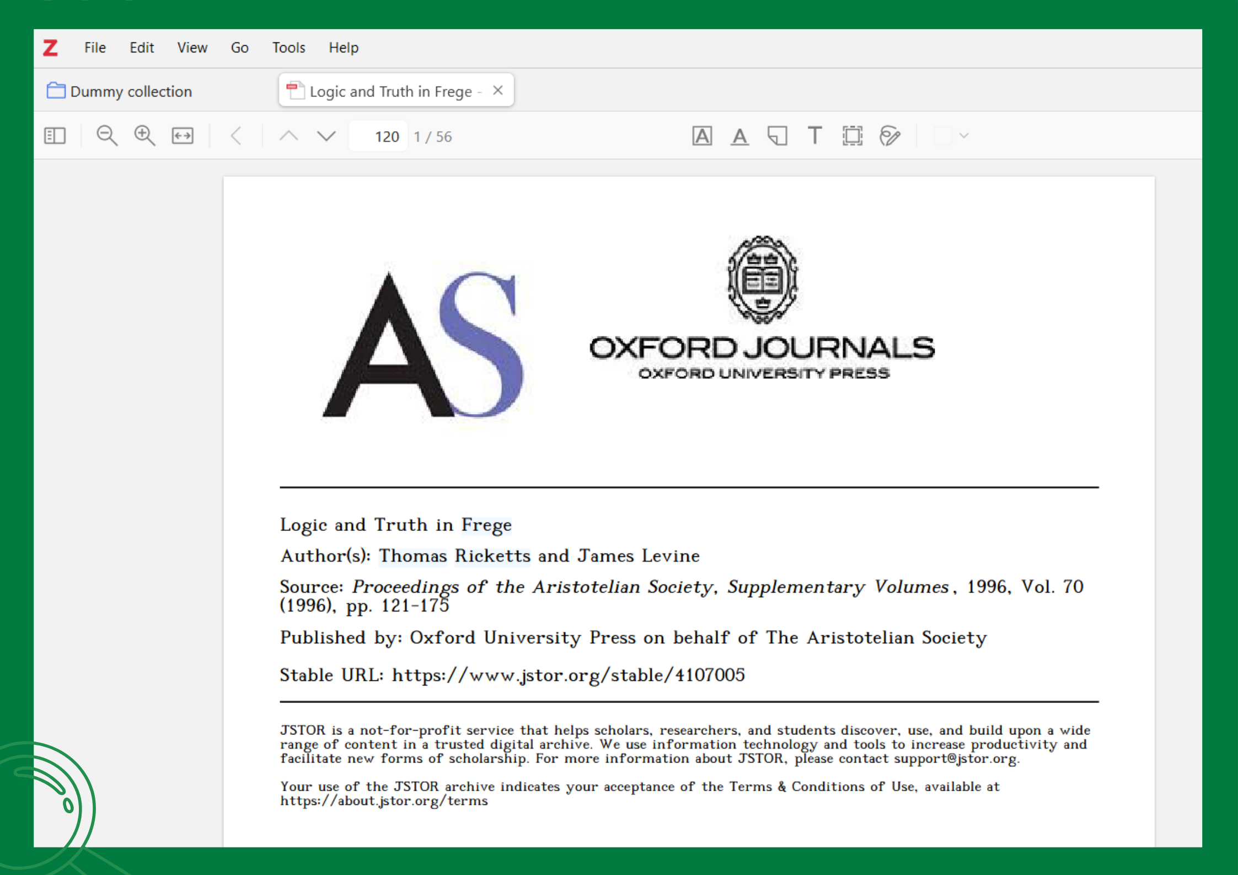The image size is (1238, 875).
Task: Open the Tools menu
Action: (288, 48)
